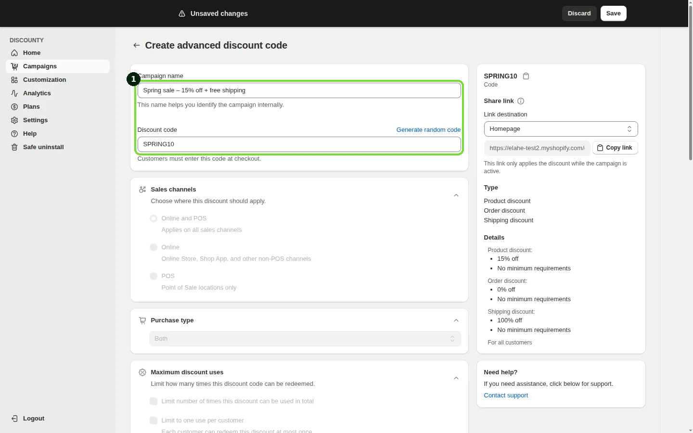Screen dimensions: 693x433
Task: Click the Plans dollar icon in the sidebar
Action: click(x=14, y=107)
